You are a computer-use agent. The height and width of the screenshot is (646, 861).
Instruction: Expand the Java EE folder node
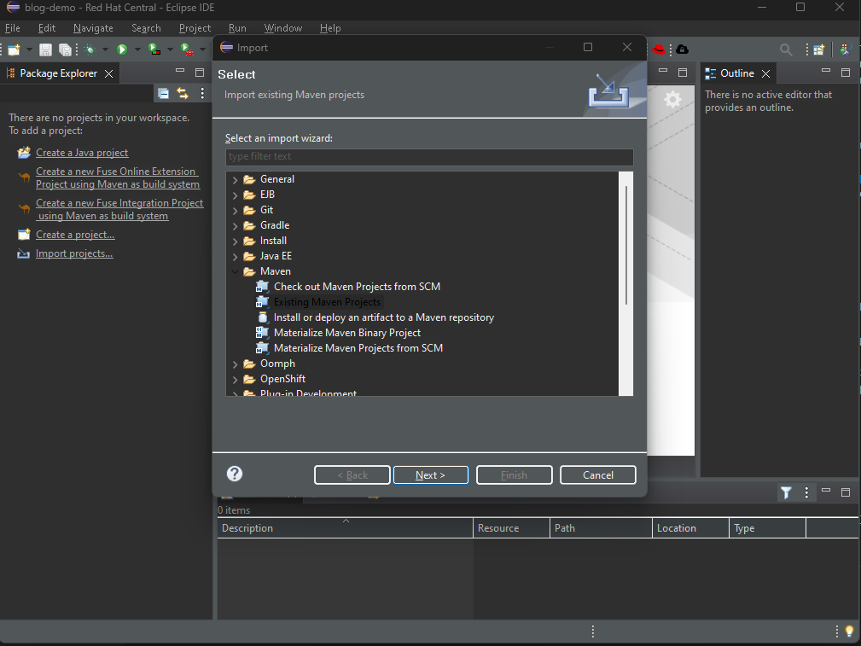coord(235,257)
